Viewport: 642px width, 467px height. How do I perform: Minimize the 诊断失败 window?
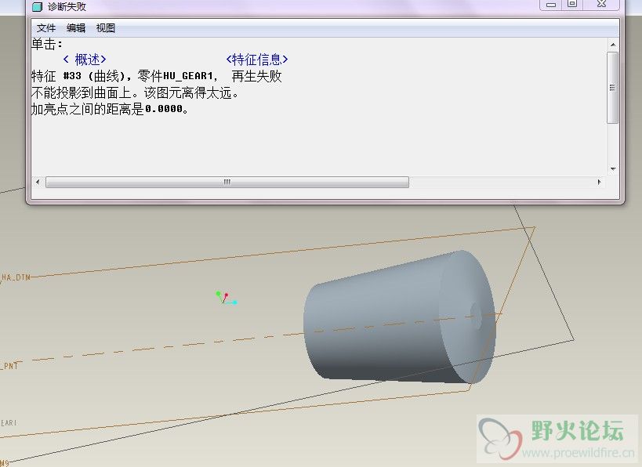[551, 5]
